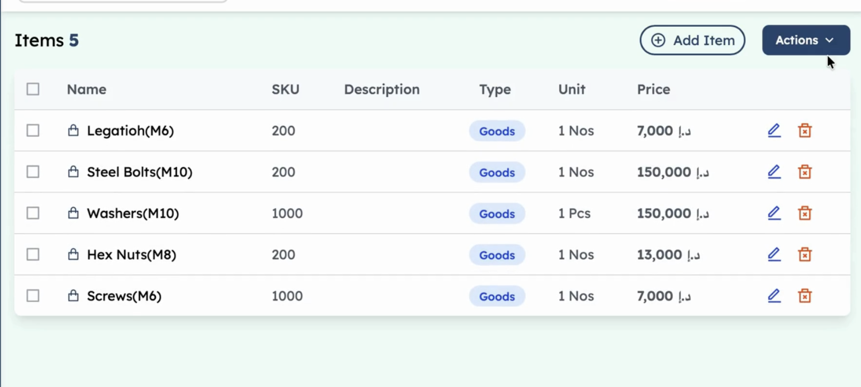Image resolution: width=861 pixels, height=387 pixels.
Task: Toggle the select-all checkbox in header
Action: point(33,89)
